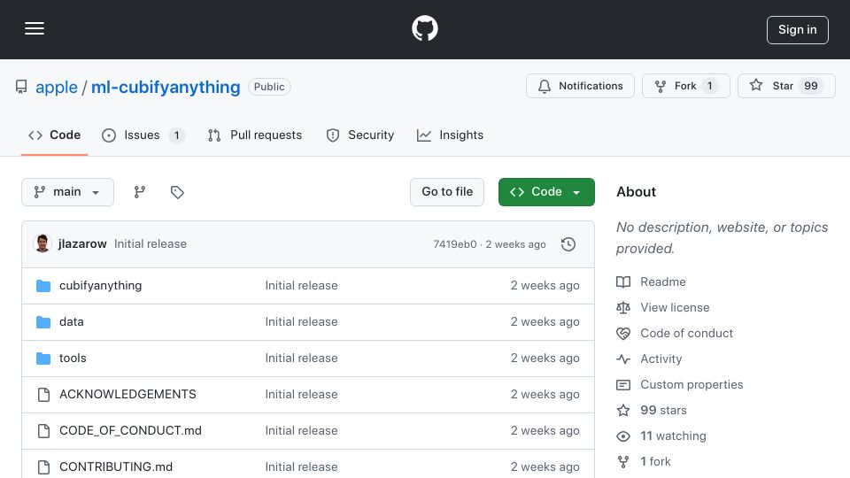Click the Code of conduct heart icon
This screenshot has width=850, height=478.
tap(623, 334)
